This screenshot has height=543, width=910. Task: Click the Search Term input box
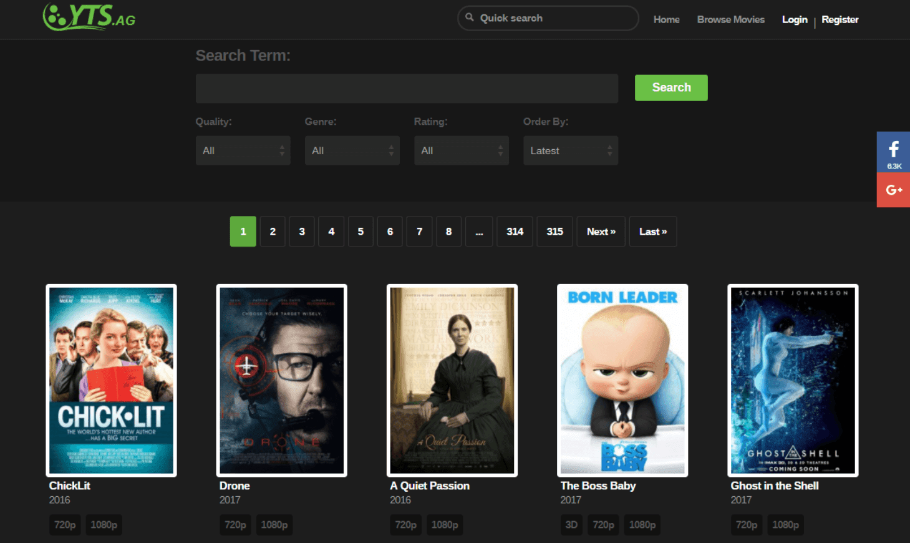coord(407,89)
